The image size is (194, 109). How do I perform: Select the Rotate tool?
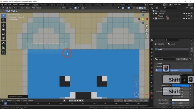coord(3,30)
